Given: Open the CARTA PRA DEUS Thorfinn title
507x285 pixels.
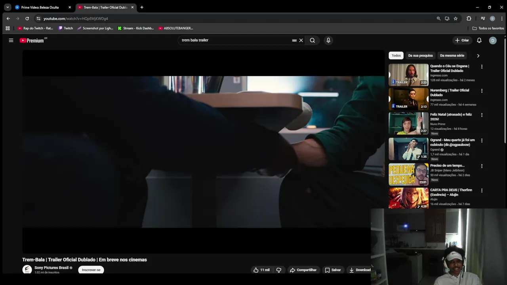Looking at the screenshot, I should 451,192.
